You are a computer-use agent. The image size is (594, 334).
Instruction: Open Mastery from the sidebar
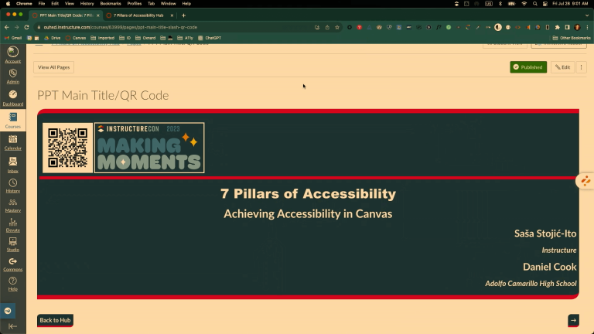tap(13, 205)
